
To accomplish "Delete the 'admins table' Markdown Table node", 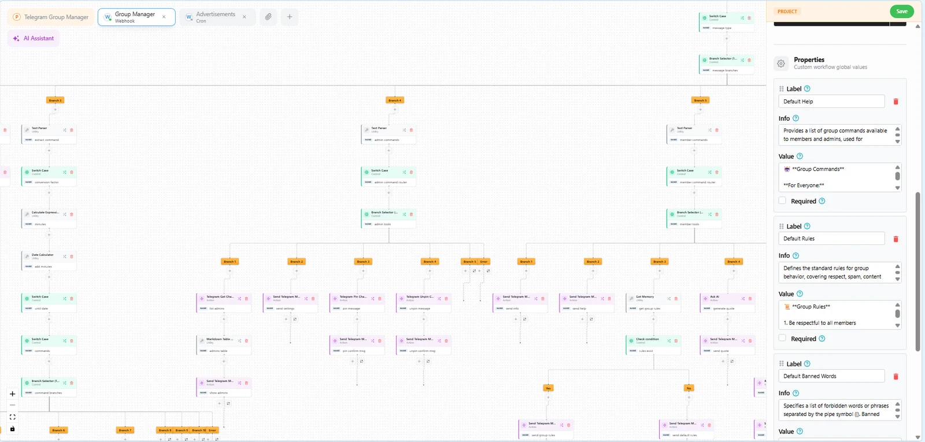I will (246, 341).
